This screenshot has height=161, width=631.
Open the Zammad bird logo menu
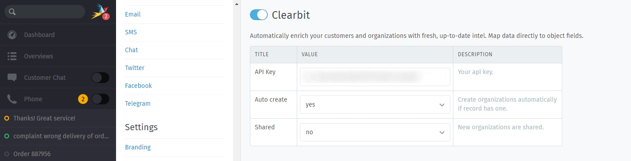(100, 12)
